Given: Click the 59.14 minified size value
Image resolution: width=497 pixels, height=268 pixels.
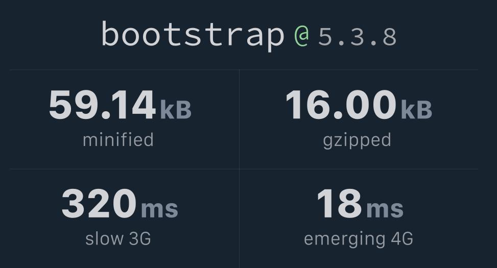Looking at the screenshot, I should (x=102, y=106).
